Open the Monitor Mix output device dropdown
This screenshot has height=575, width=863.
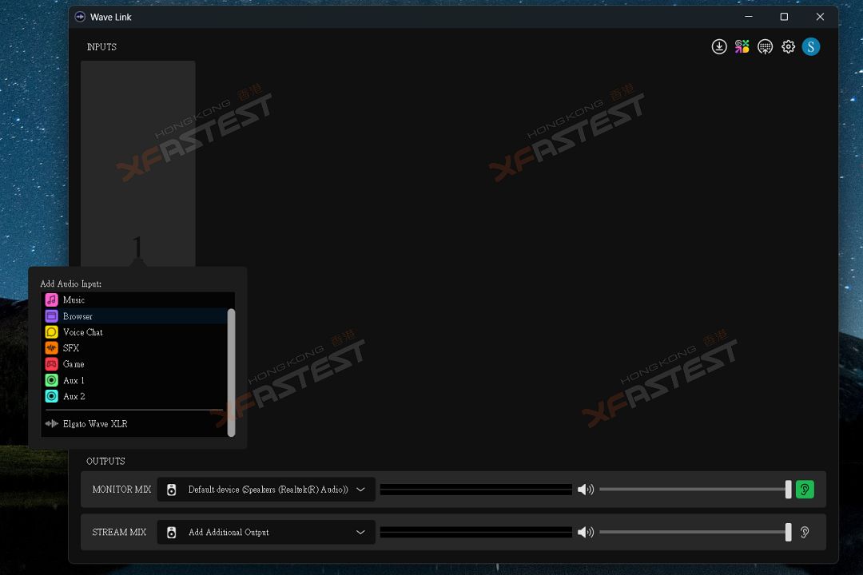(x=266, y=490)
